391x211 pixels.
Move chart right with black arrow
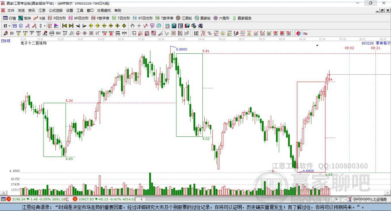pos(84,26)
